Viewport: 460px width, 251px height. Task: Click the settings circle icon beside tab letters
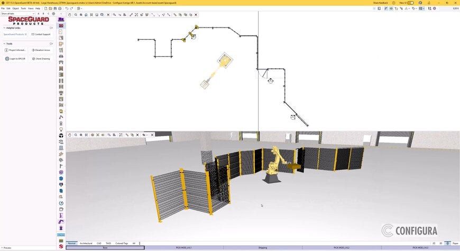coord(53,14)
